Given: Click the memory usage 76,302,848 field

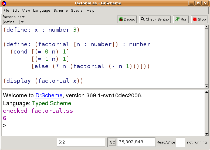Looking at the screenshot, I should pyautogui.click(x=136, y=142).
